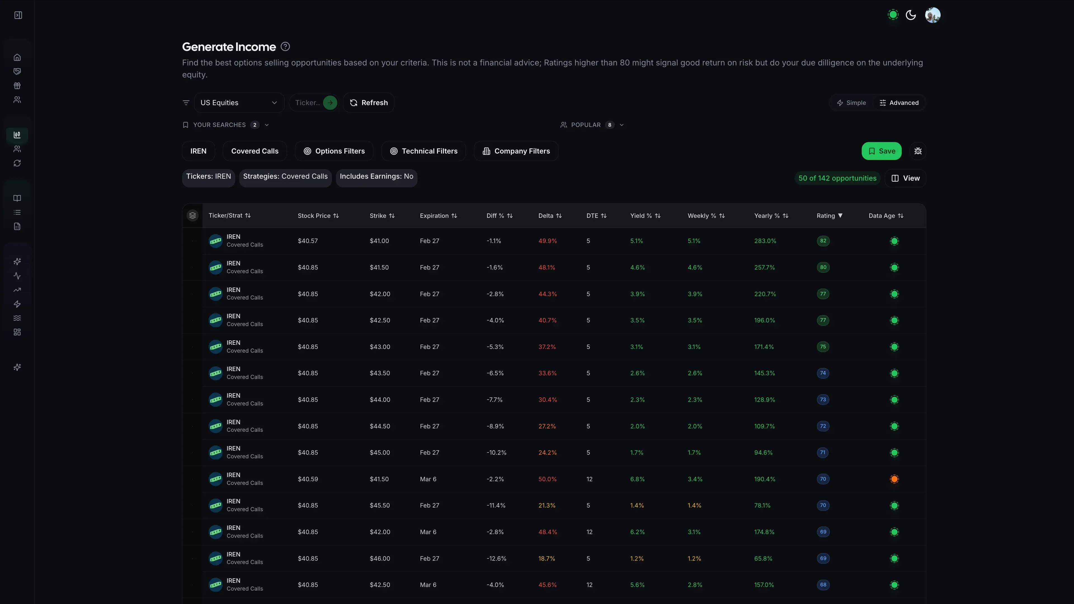Open the View columns menu
Screen dimensions: 1074x604
tap(906, 178)
